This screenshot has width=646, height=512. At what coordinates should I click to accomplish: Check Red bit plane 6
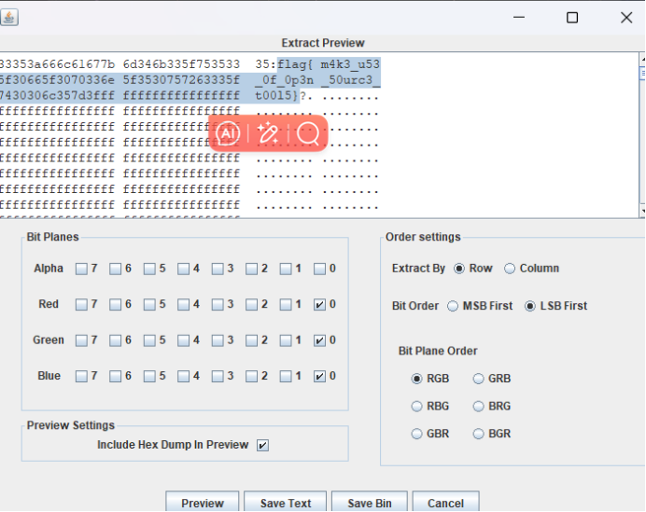click(116, 305)
